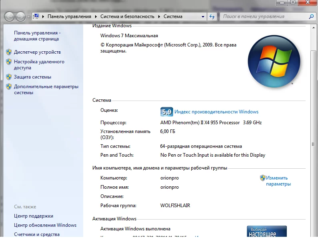Open the recent pages dropdown arrow
Image resolution: width=318 pixels, height=238 pixels.
[x=28, y=17]
